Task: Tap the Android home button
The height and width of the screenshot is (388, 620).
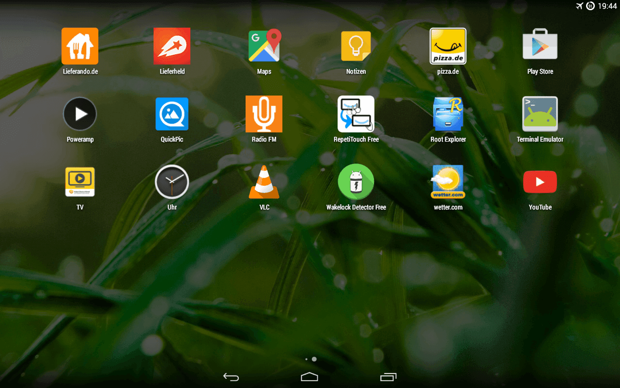Action: (x=310, y=377)
